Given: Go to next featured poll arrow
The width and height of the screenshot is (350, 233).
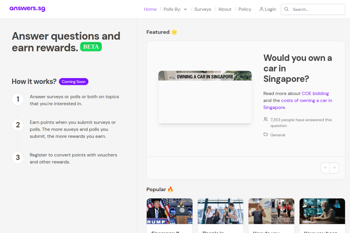Looking at the screenshot, I should [334, 168].
